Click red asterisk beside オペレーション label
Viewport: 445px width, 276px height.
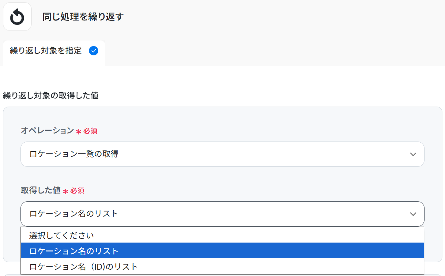(x=79, y=131)
